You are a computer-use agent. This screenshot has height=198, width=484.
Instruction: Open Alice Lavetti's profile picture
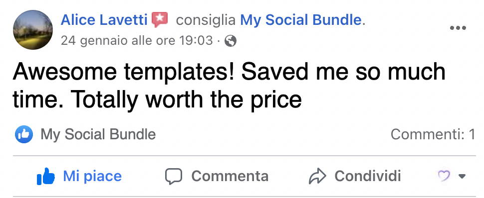[x=33, y=30]
